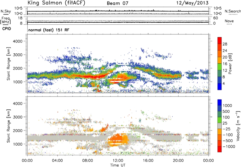Image resolution: width=241 pixels, height=167 pixels.
Task: Click the red top segment of Power colorbar
Action: tap(220, 40)
